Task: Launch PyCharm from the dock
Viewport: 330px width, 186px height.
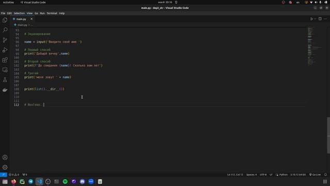Action: pyautogui.click(x=22, y=181)
